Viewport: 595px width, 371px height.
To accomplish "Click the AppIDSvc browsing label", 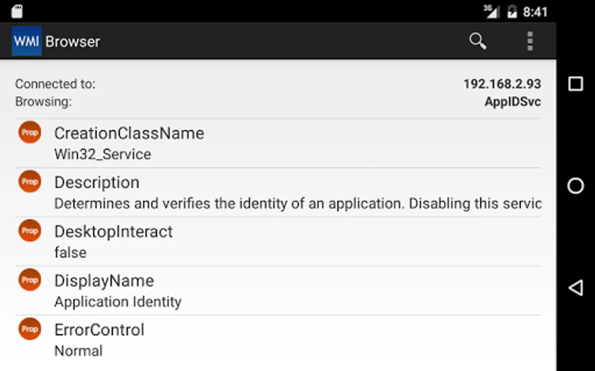I will click(513, 102).
